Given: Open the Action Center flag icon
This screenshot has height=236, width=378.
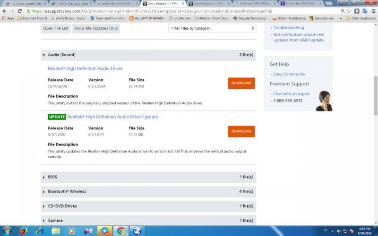Looking at the screenshot, I should click(351, 231).
